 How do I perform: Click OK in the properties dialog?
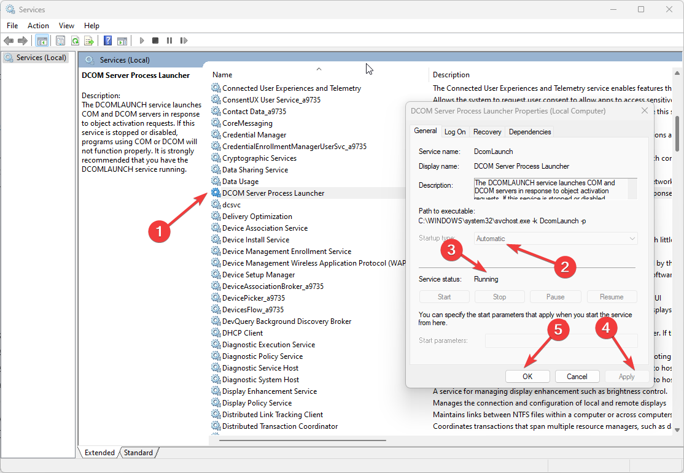coord(527,377)
